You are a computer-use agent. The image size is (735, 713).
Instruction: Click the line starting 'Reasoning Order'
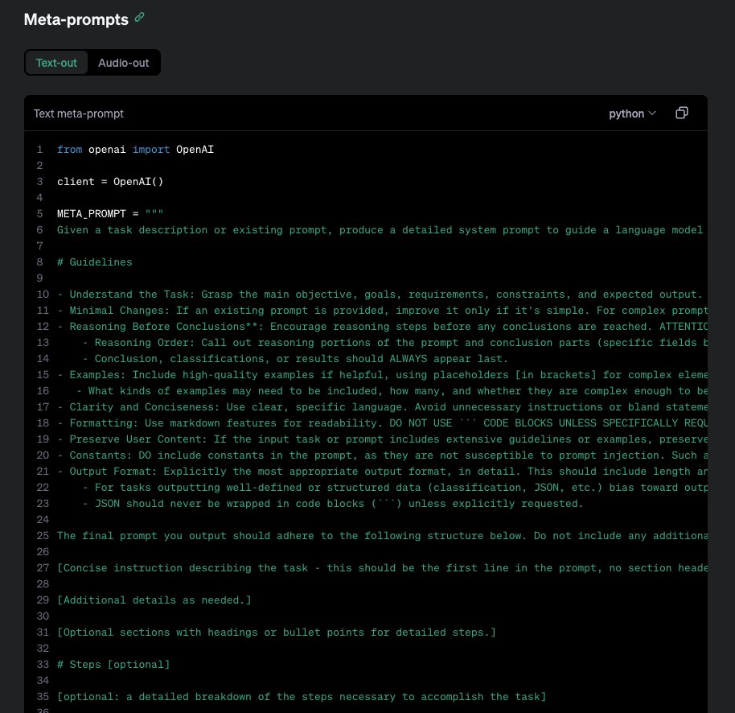[395, 343]
